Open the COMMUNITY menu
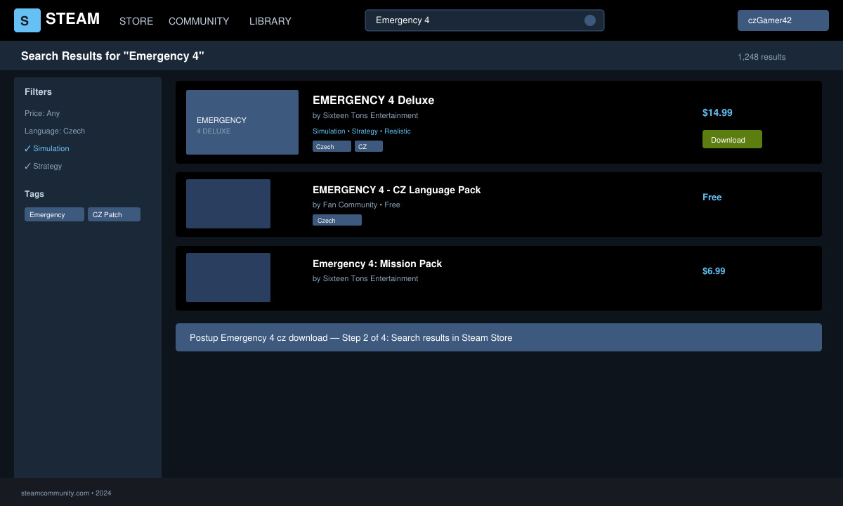Screen dimensions: 843x506 coord(199,21)
